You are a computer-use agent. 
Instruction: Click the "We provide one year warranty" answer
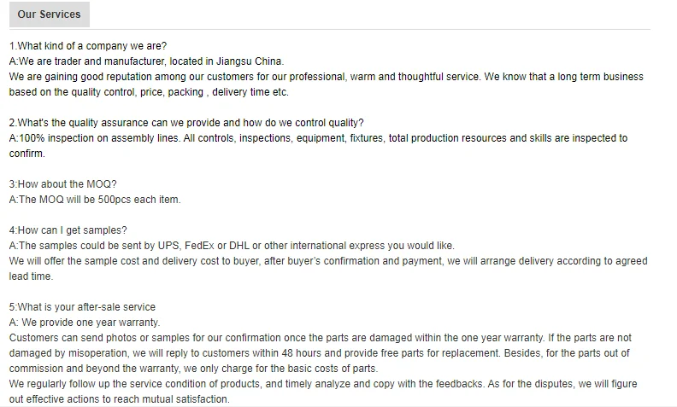click(85, 323)
